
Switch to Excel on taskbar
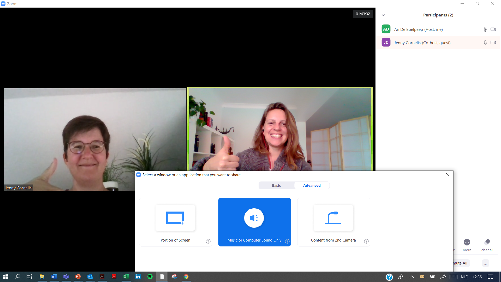tap(126, 277)
